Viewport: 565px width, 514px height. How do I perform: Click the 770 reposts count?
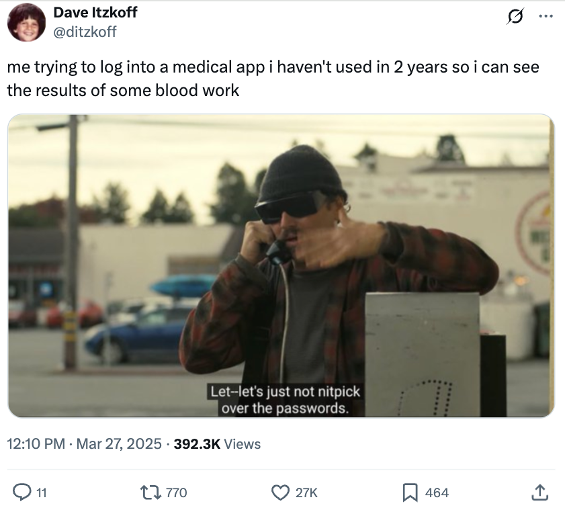click(x=176, y=493)
